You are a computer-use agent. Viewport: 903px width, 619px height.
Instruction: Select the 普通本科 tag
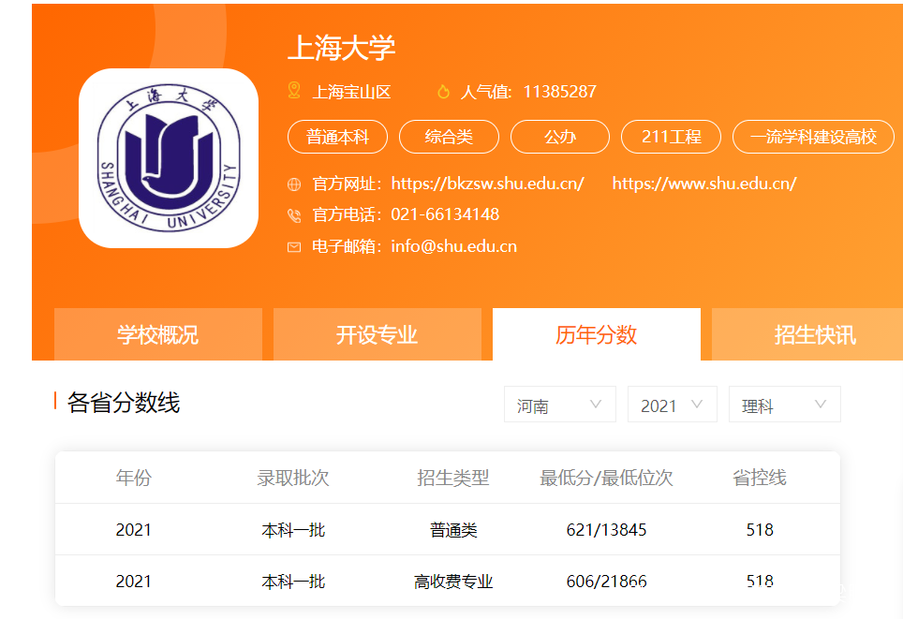pos(337,137)
